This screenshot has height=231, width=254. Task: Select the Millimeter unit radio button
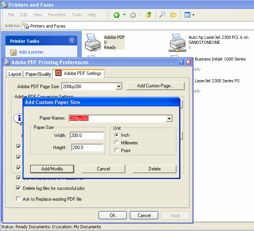(116, 142)
